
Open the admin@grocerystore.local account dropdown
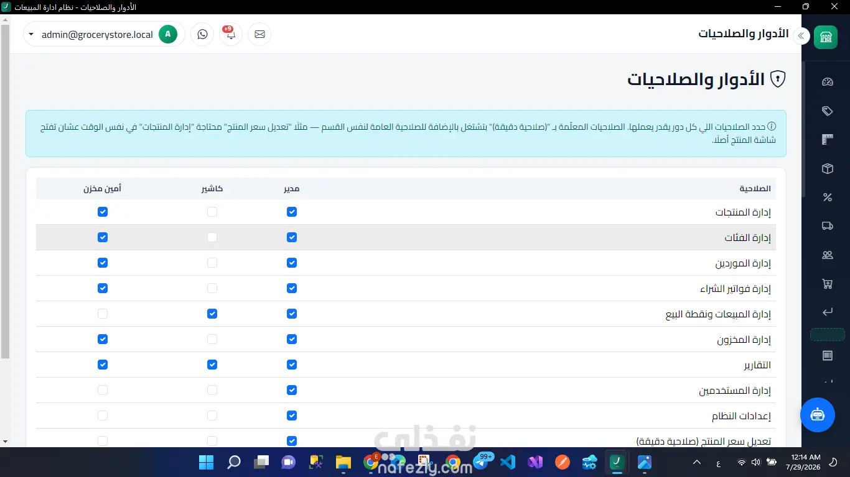[x=104, y=35]
